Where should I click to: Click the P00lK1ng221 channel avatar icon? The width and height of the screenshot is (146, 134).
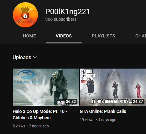(x=25, y=15)
